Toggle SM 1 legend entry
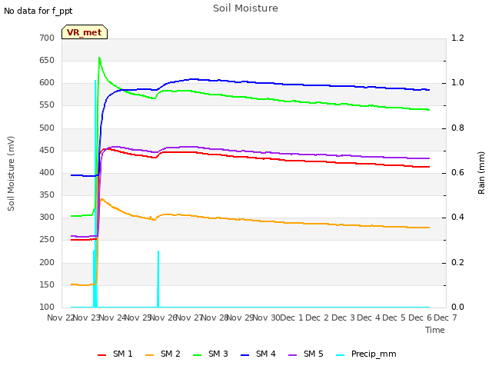This screenshot has height=369, width=492. click(x=115, y=354)
